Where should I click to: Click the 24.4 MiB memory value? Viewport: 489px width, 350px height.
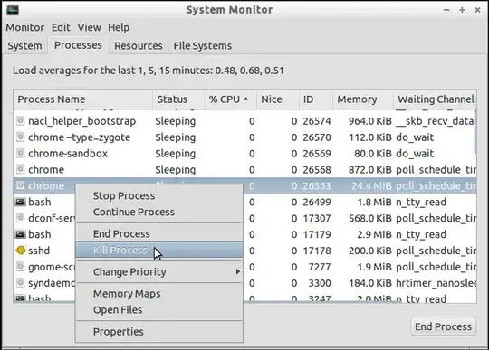pos(371,186)
